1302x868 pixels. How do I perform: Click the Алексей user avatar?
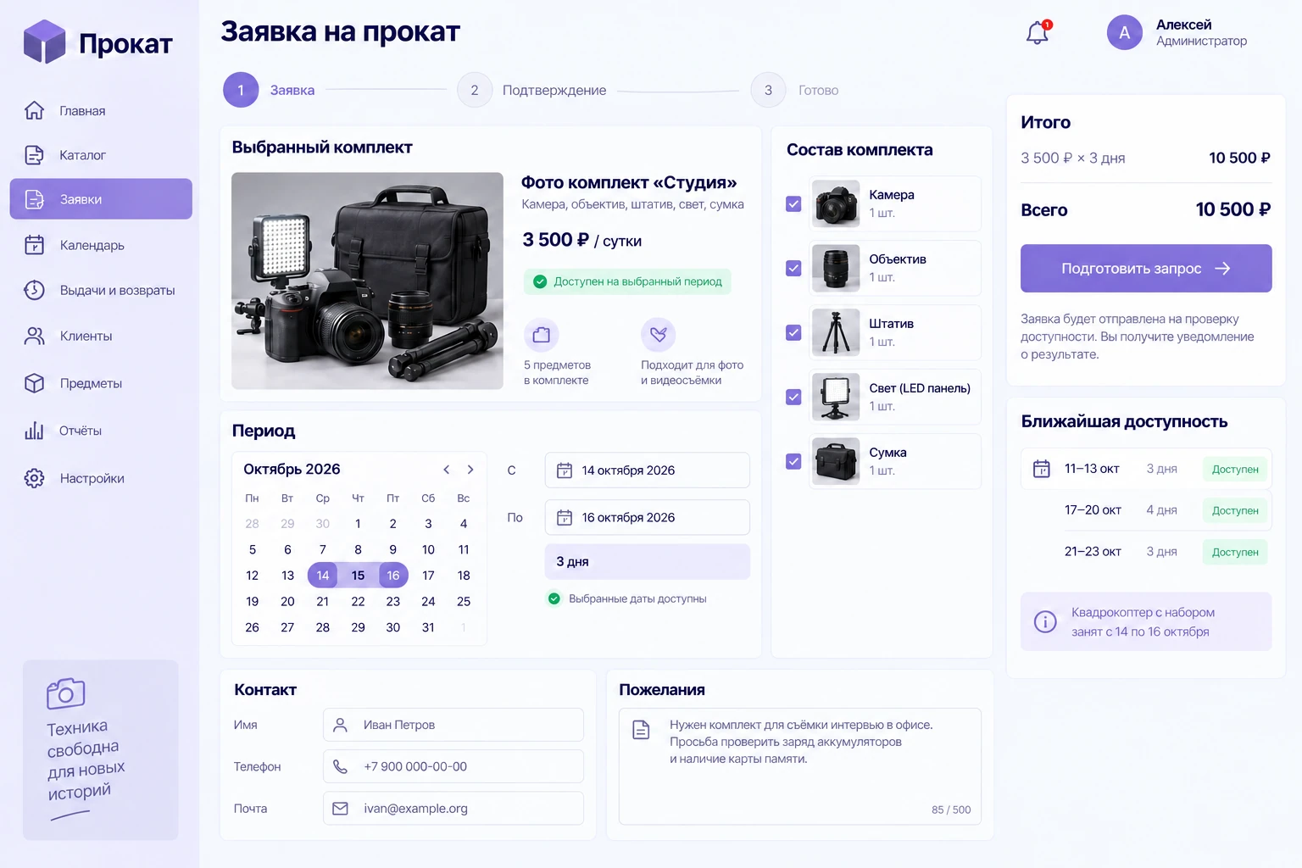pyautogui.click(x=1125, y=32)
